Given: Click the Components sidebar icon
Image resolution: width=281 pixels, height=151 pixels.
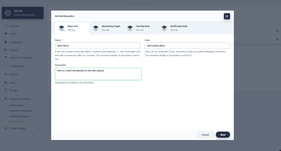Looking at the screenshot, I should (x=6, y=42).
